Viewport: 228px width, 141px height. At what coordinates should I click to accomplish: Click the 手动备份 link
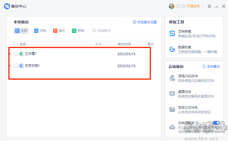click(x=211, y=66)
